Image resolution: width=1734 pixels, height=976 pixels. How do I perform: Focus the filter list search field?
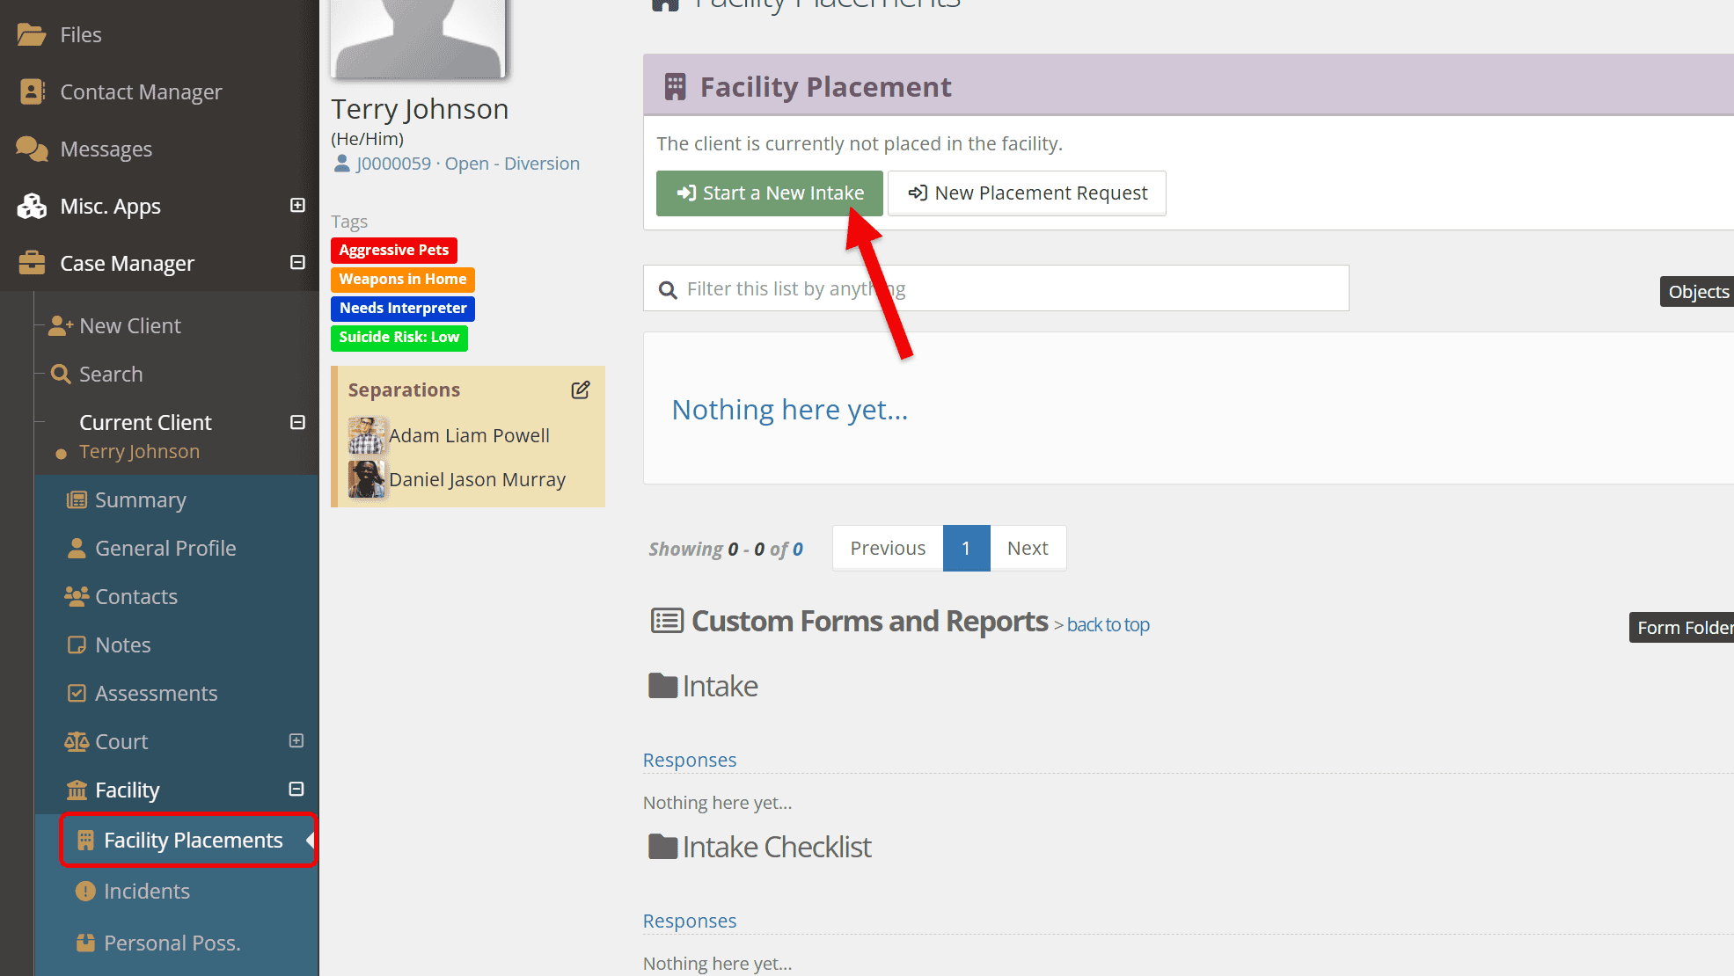996,288
